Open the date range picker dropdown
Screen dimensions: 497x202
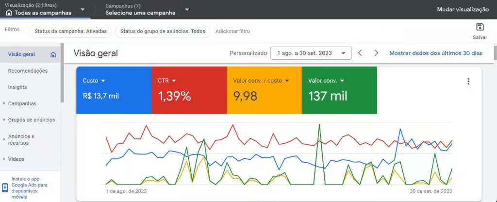point(311,53)
